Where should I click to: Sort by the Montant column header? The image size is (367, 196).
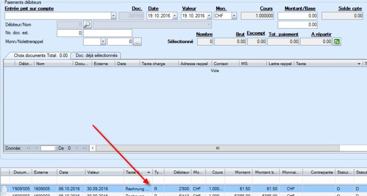[x=239, y=172]
